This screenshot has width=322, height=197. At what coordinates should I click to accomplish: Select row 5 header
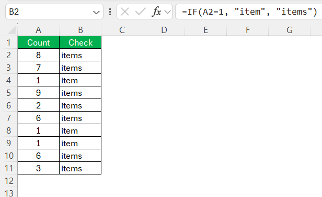[x=8, y=93]
